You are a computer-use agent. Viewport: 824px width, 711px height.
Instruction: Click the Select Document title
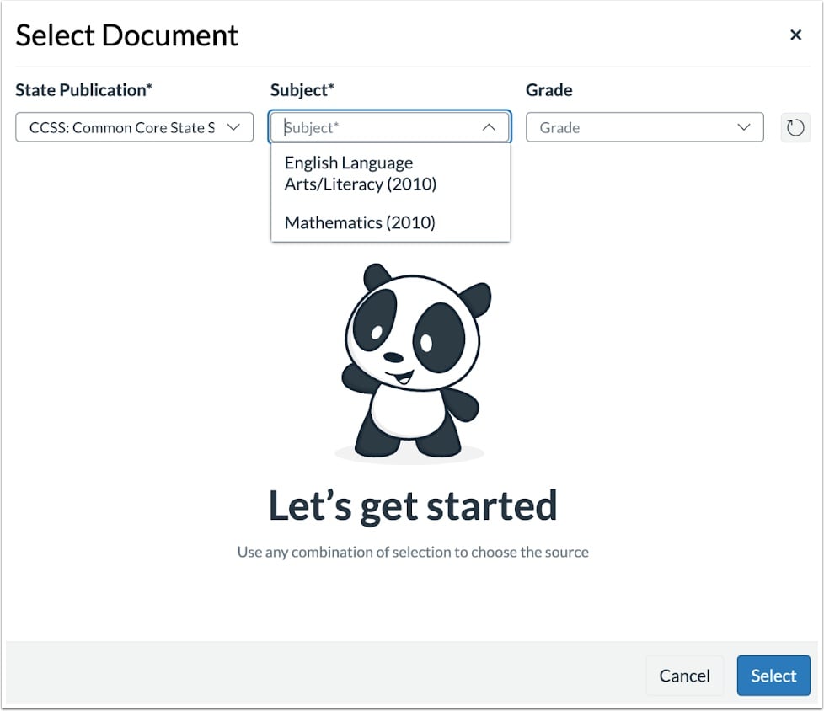126,35
